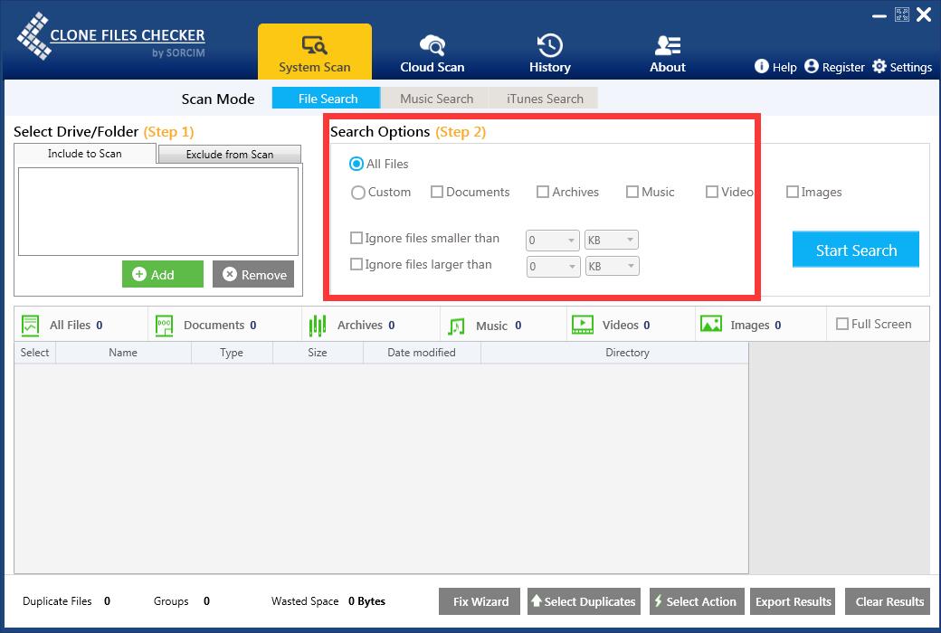
Task: Click the Register link text
Action: (843, 67)
